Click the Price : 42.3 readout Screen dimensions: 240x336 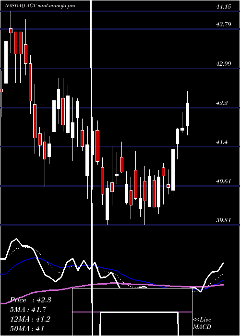click(x=31, y=300)
